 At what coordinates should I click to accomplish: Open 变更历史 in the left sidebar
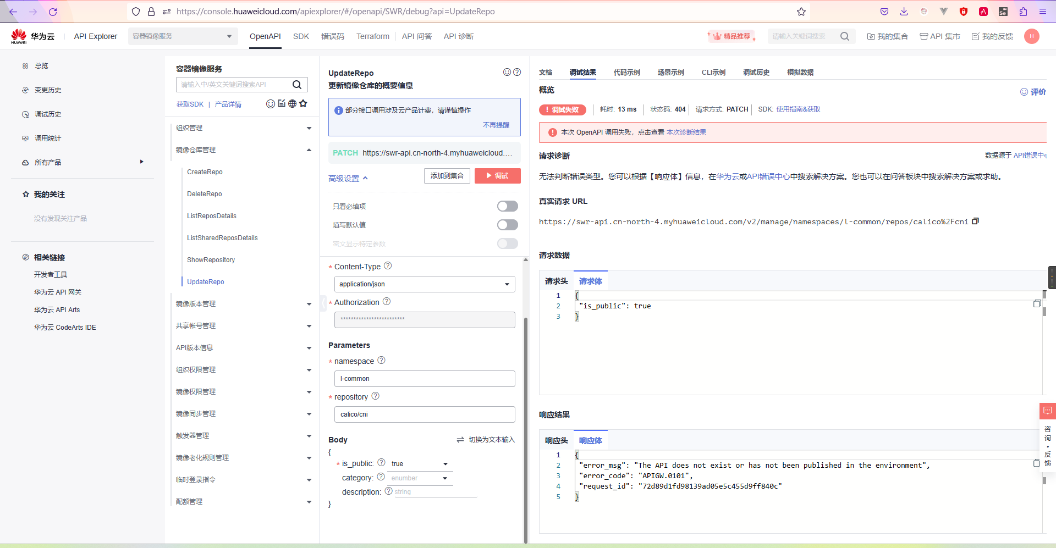click(48, 90)
